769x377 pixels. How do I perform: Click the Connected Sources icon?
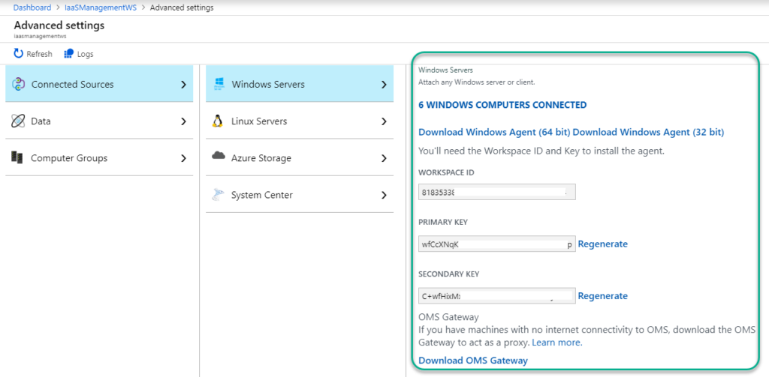point(18,84)
